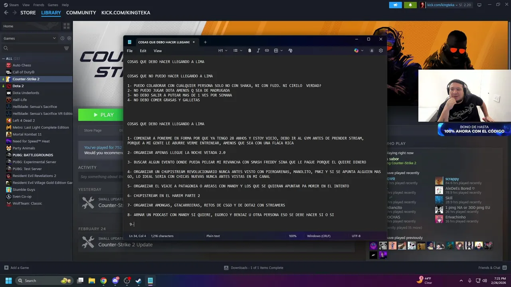Sort Steam library by recent activity
This screenshot has width=511, height=287.
pos(62,38)
